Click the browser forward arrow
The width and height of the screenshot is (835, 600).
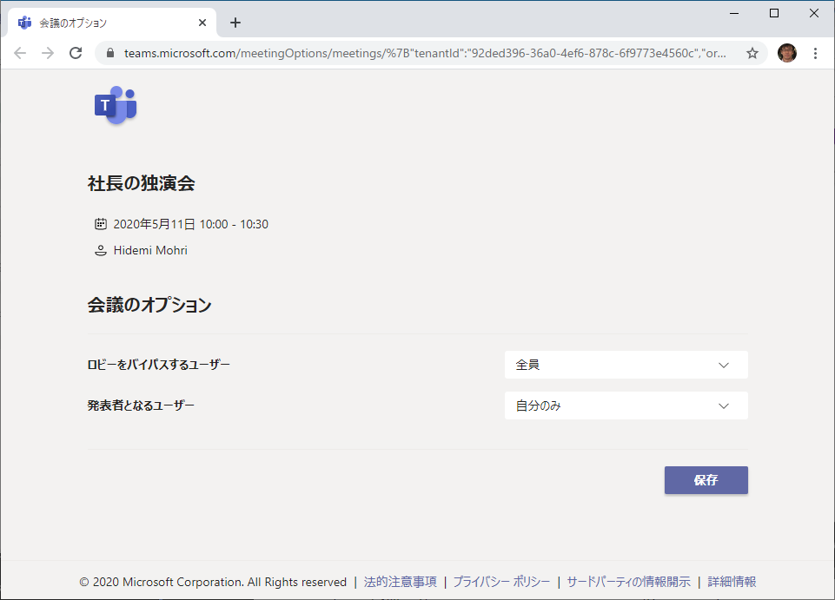pos(48,53)
